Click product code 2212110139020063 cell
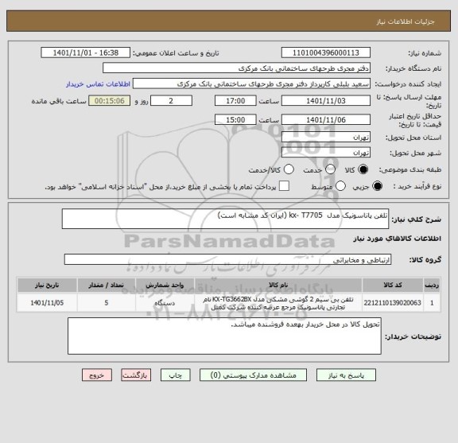The image size is (458, 443). tap(393, 303)
